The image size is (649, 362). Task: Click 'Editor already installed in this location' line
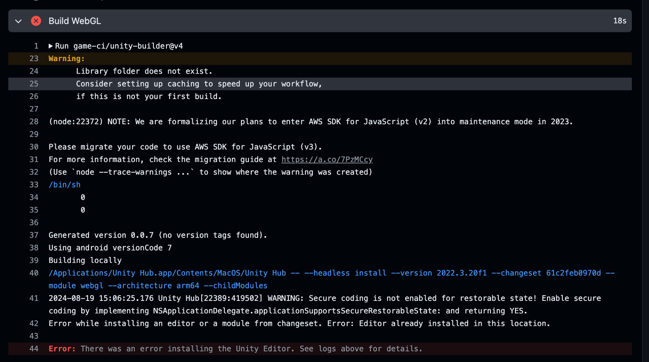[x=299, y=323]
